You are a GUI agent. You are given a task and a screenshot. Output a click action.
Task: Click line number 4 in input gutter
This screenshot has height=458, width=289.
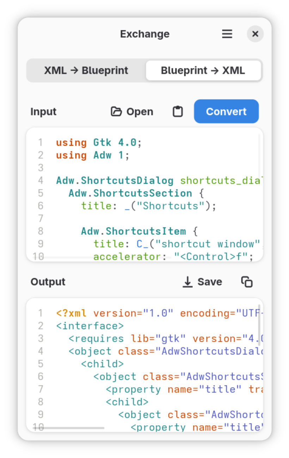(x=41, y=181)
